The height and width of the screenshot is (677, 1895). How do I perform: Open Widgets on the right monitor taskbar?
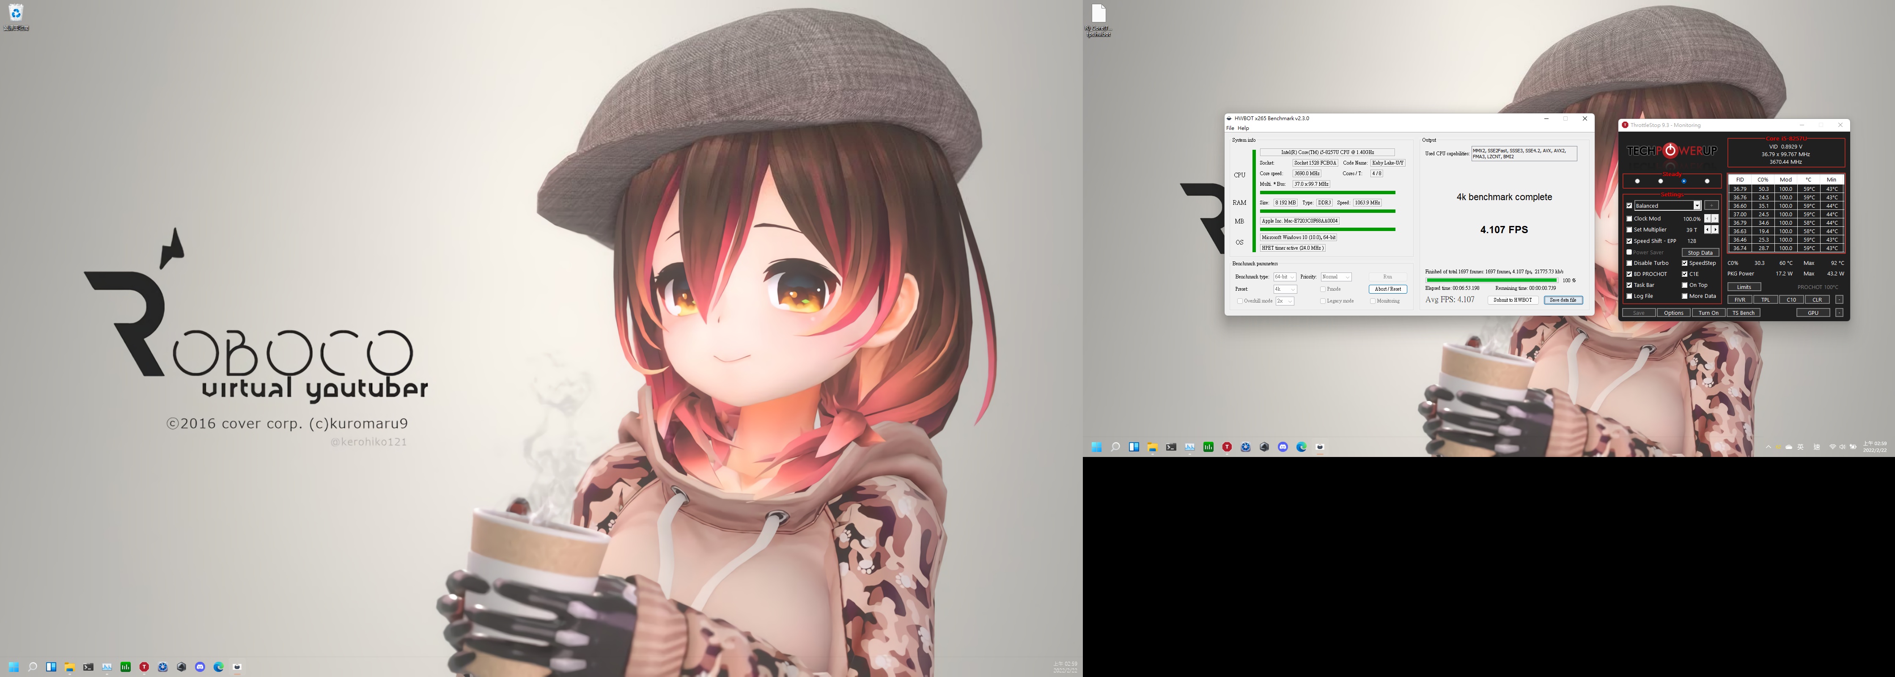pos(1134,447)
